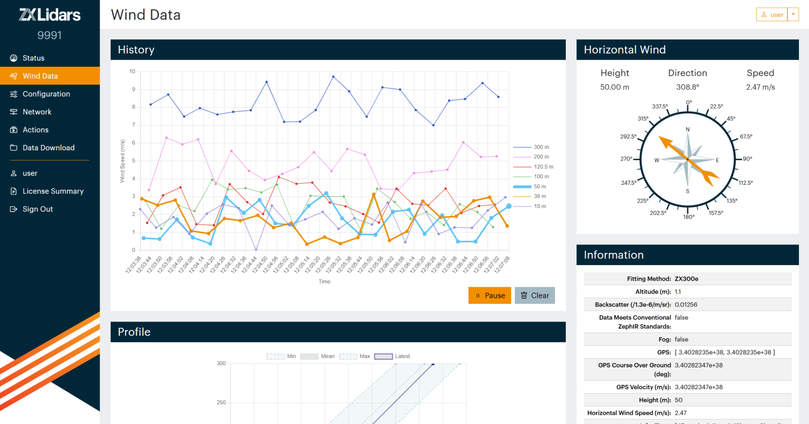This screenshot has width=809, height=424.
Task: Toggle the Mean swatch in profile legend
Action: 309,356
